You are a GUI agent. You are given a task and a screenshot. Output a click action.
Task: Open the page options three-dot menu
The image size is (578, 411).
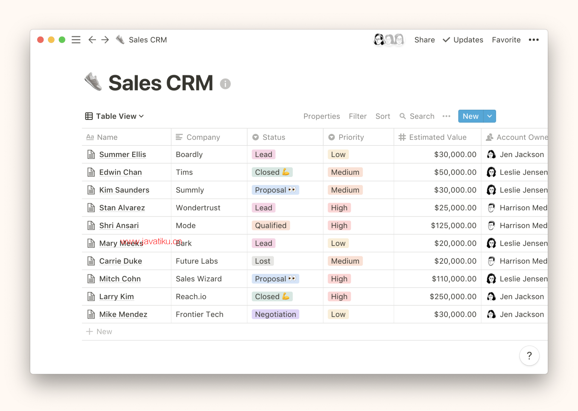click(x=534, y=40)
